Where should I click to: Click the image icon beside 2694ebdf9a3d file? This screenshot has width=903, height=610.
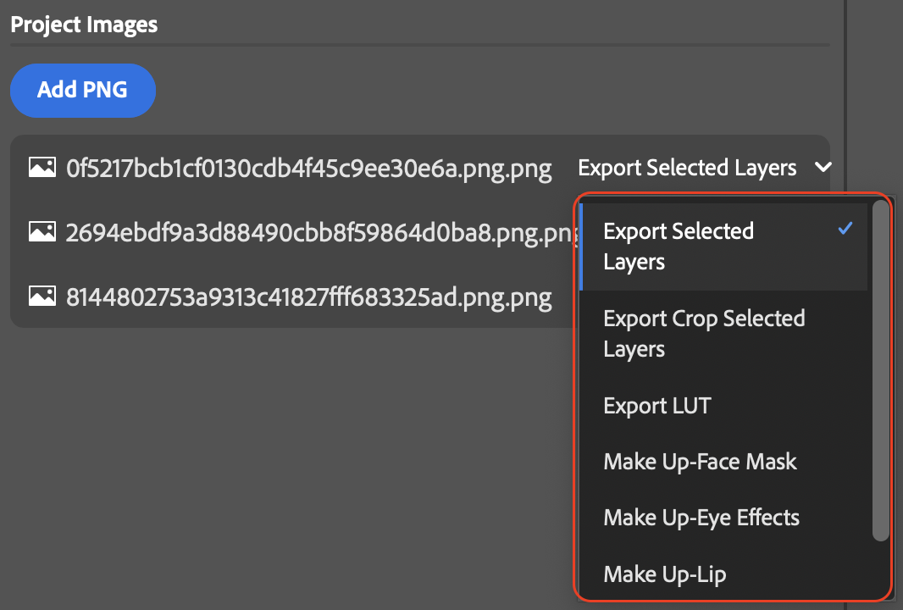pos(42,231)
